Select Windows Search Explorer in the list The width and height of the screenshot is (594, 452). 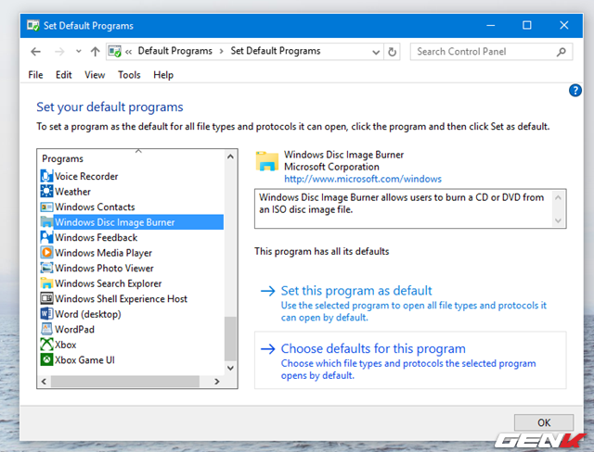109,283
